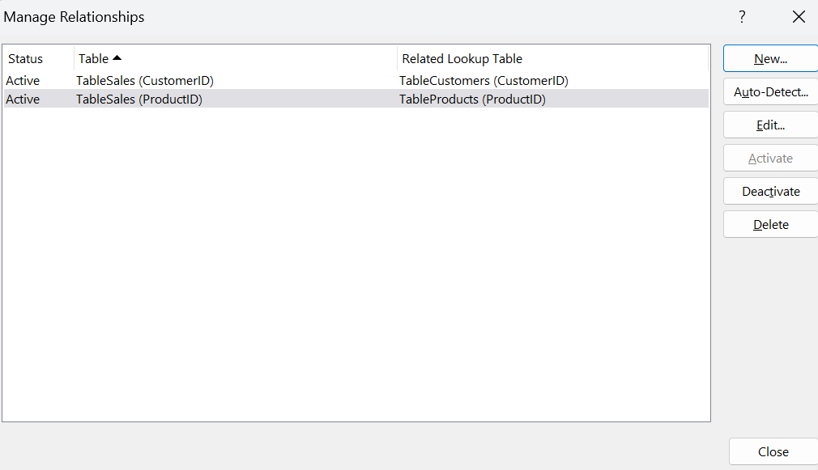Screen dimensions: 818x470
Task: Click Active status of ProductID relationship
Action: [x=23, y=100]
